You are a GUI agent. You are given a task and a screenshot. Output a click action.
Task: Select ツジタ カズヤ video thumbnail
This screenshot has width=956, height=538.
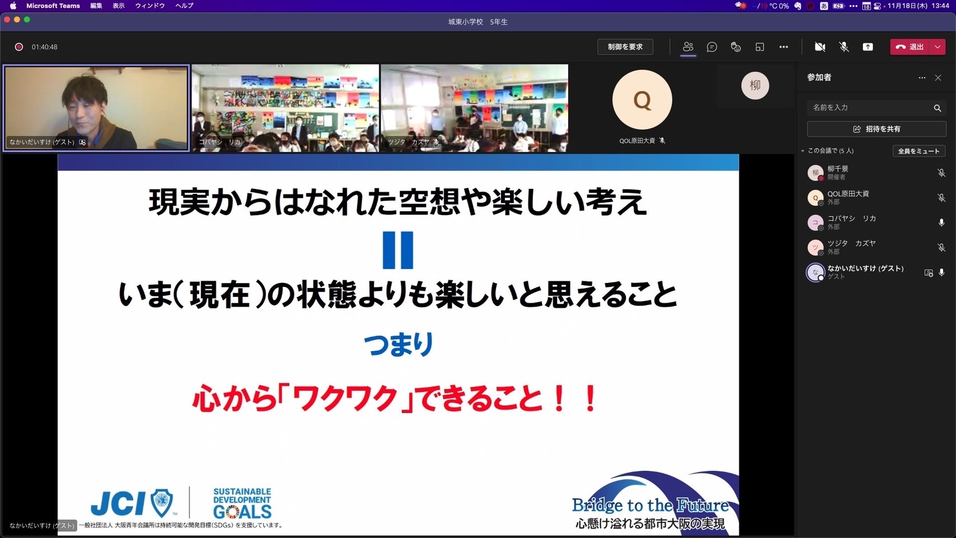(x=474, y=108)
